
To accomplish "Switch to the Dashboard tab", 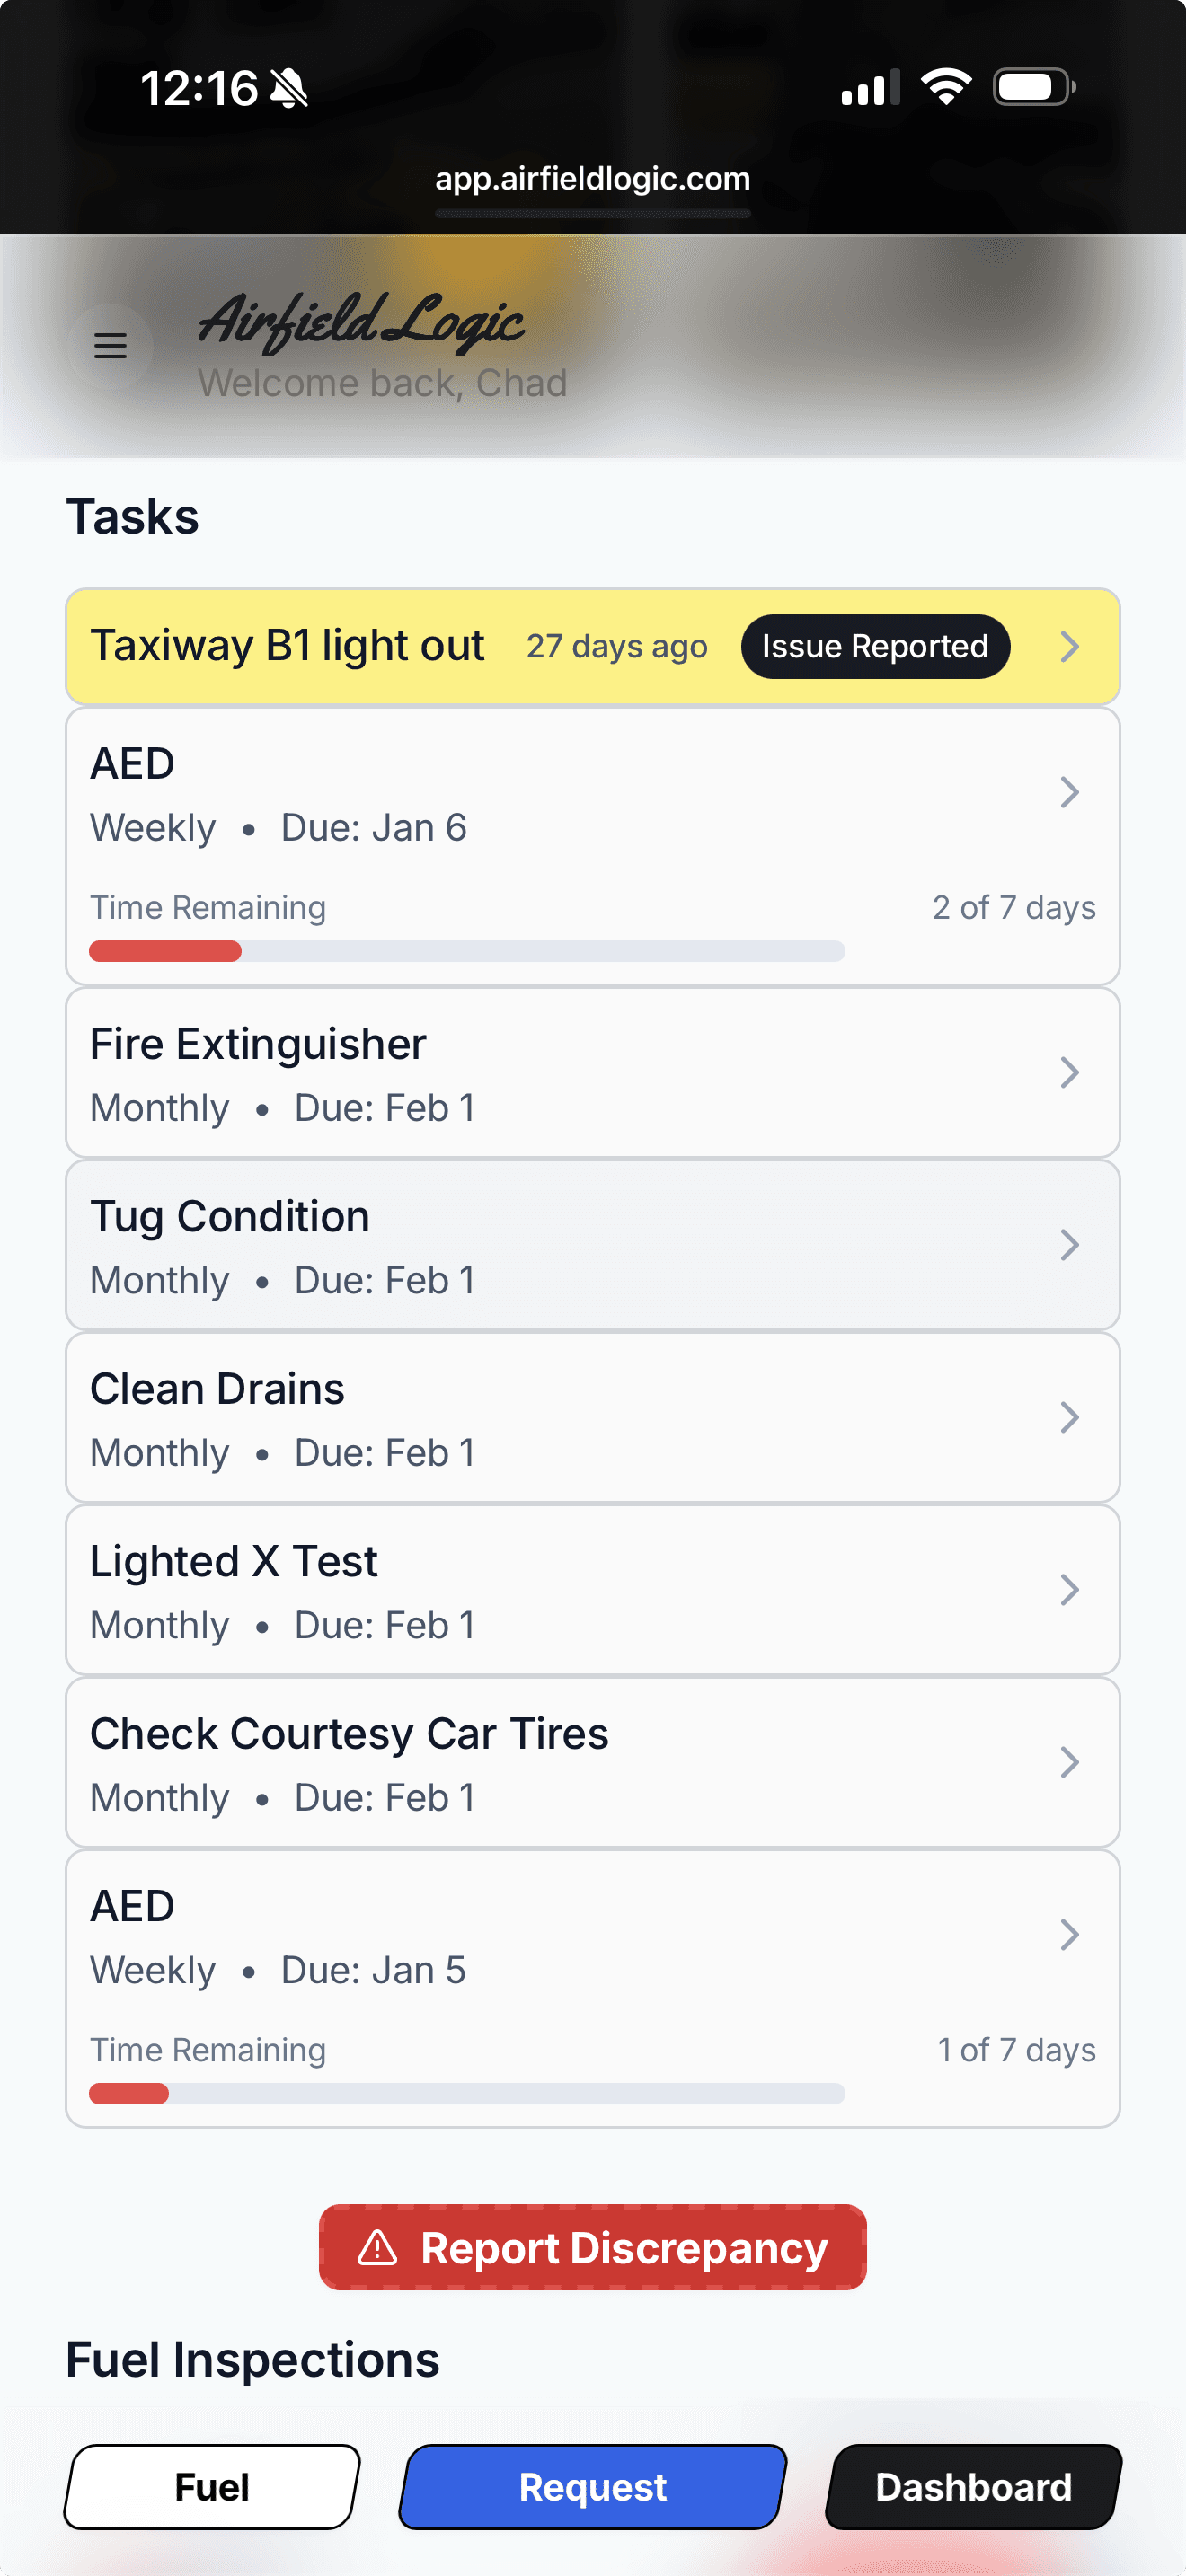I will 973,2487.
